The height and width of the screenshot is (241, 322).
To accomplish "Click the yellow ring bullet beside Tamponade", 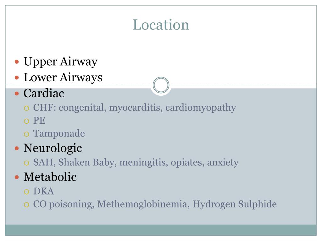I will [x=26, y=134].
